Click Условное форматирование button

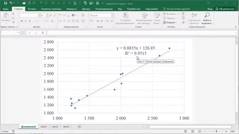(125, 18)
